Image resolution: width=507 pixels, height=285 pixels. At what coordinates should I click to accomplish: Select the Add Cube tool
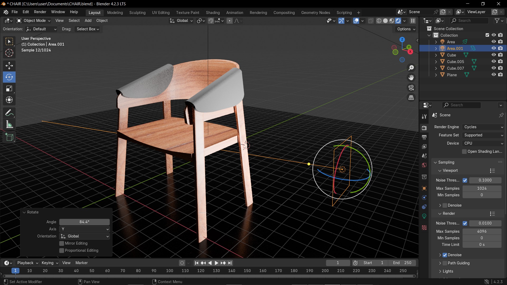click(9, 137)
